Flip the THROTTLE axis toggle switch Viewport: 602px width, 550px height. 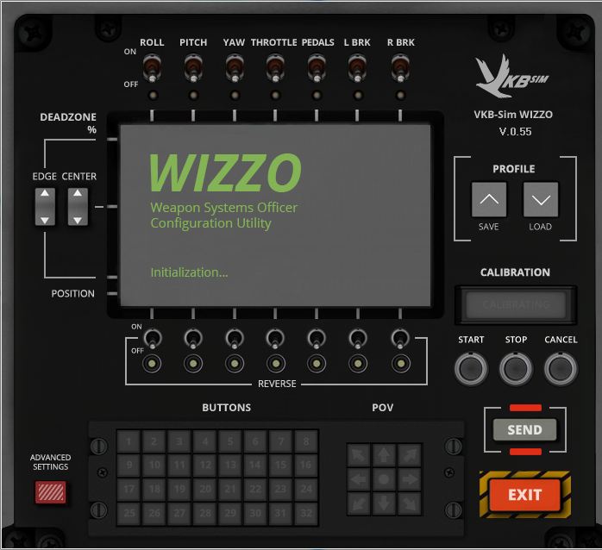point(275,68)
